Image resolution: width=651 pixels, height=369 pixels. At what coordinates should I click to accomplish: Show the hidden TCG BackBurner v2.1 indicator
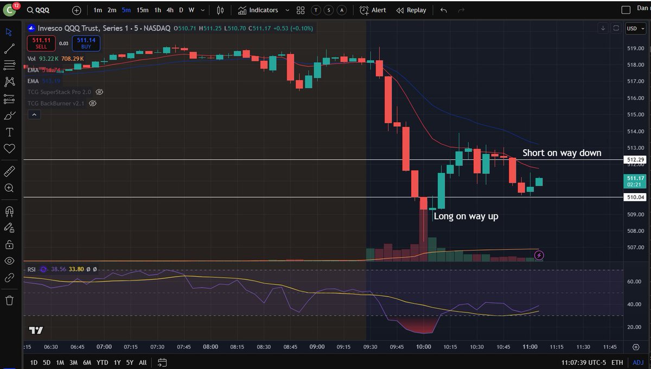pyautogui.click(x=93, y=103)
